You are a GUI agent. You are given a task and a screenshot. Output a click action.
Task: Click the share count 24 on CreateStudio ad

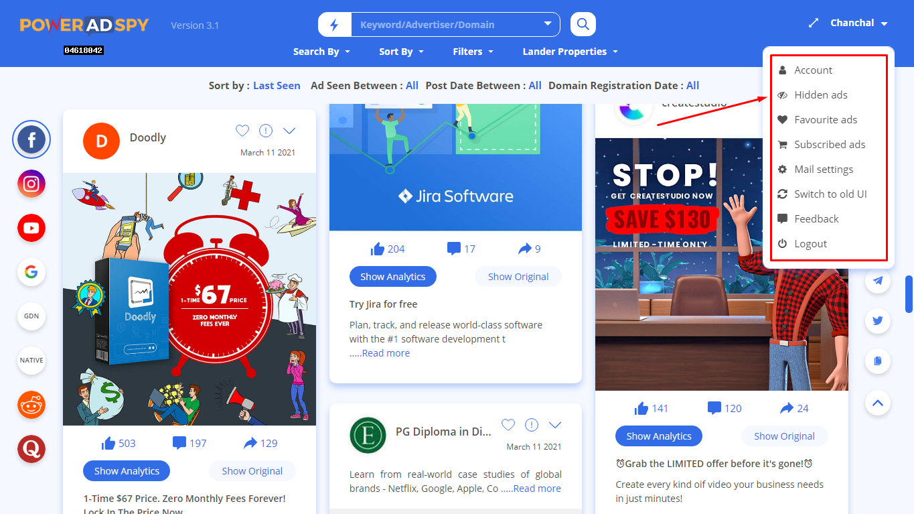pos(794,408)
